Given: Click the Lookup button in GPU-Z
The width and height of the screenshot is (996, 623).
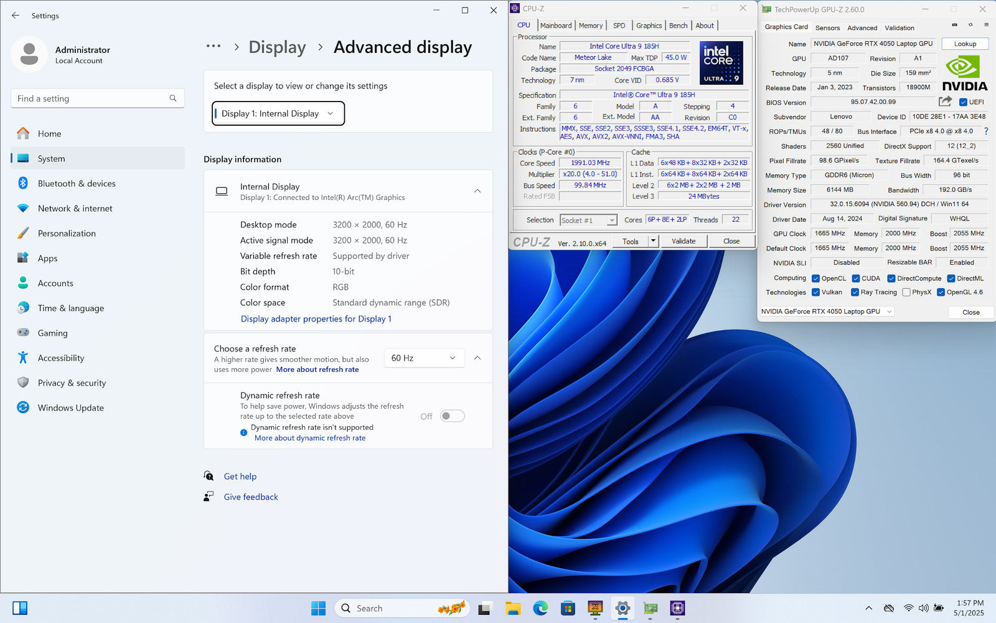Looking at the screenshot, I should (x=965, y=44).
